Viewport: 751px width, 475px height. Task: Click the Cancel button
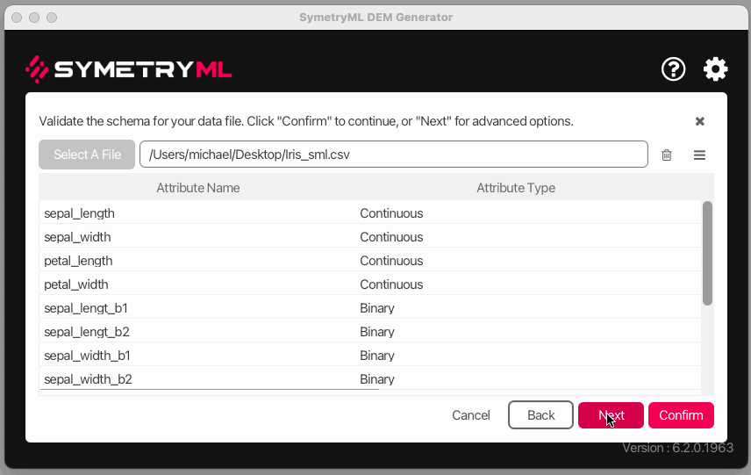(471, 415)
